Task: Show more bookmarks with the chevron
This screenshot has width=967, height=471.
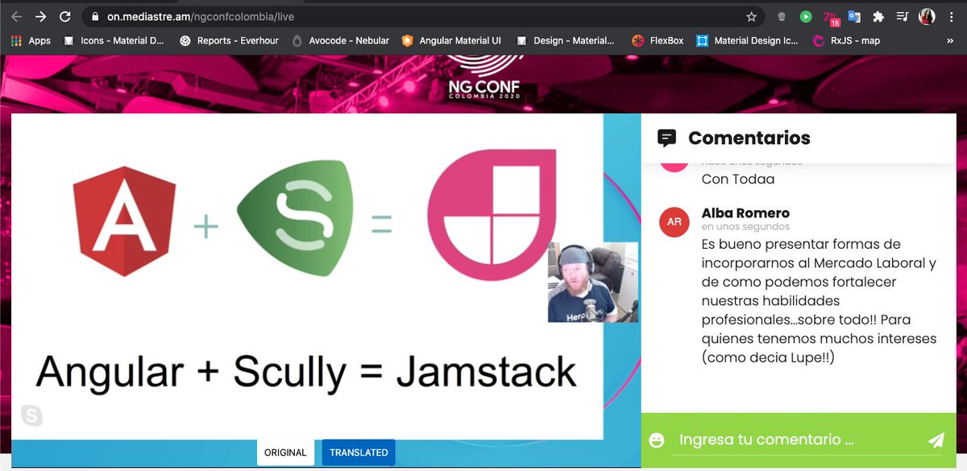Action: click(x=949, y=40)
